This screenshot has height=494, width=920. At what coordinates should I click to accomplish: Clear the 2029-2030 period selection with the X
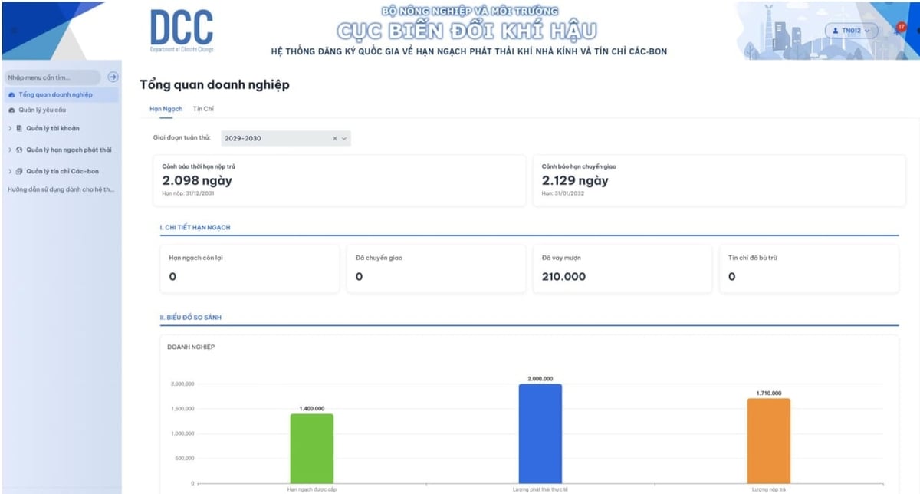point(335,138)
